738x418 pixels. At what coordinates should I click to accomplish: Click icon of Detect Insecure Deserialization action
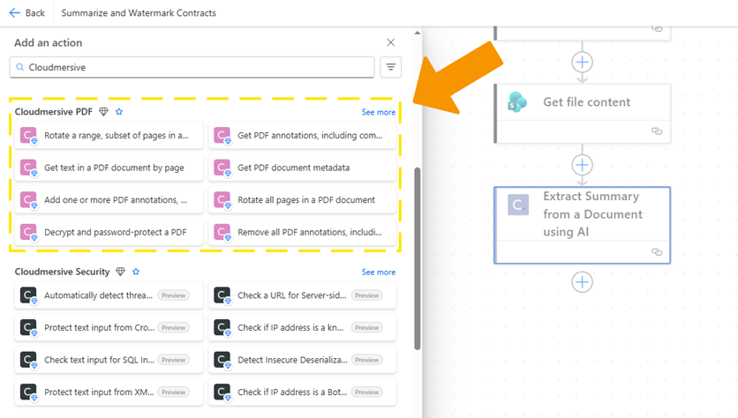222,360
